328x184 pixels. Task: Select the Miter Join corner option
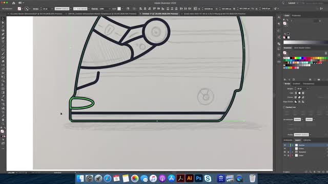pos(296,97)
